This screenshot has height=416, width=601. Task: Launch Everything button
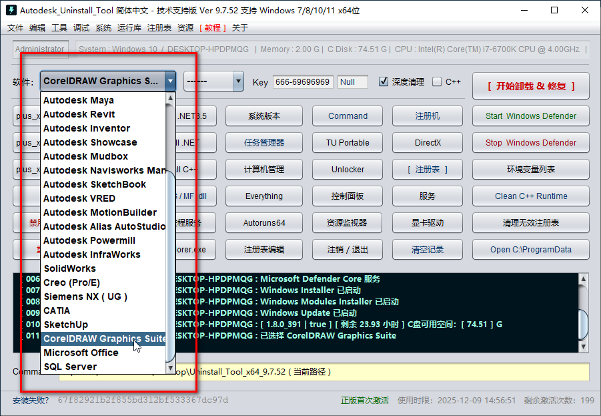[264, 196]
